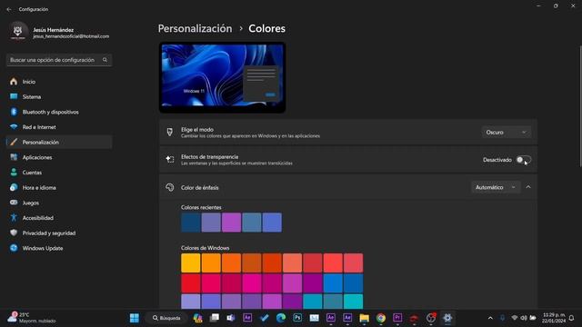The height and width of the screenshot is (327, 582).
Task: Open the notifications bell in the taskbar
Action: tap(572, 318)
